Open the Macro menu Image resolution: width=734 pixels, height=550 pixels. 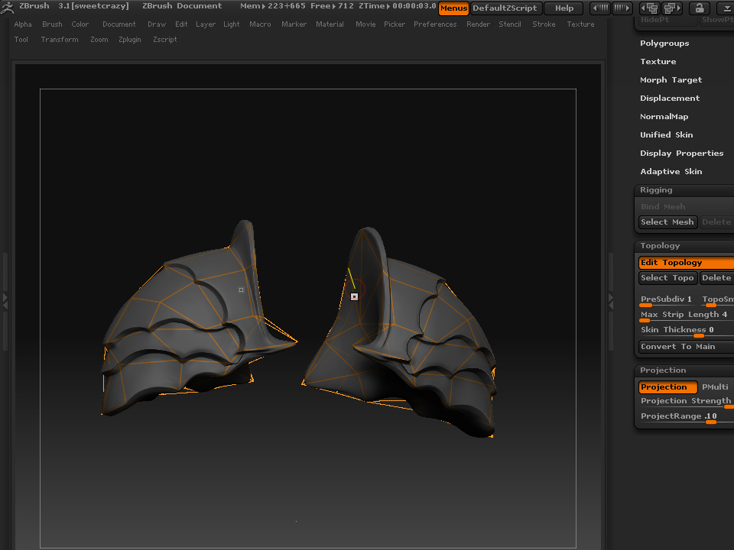point(260,24)
